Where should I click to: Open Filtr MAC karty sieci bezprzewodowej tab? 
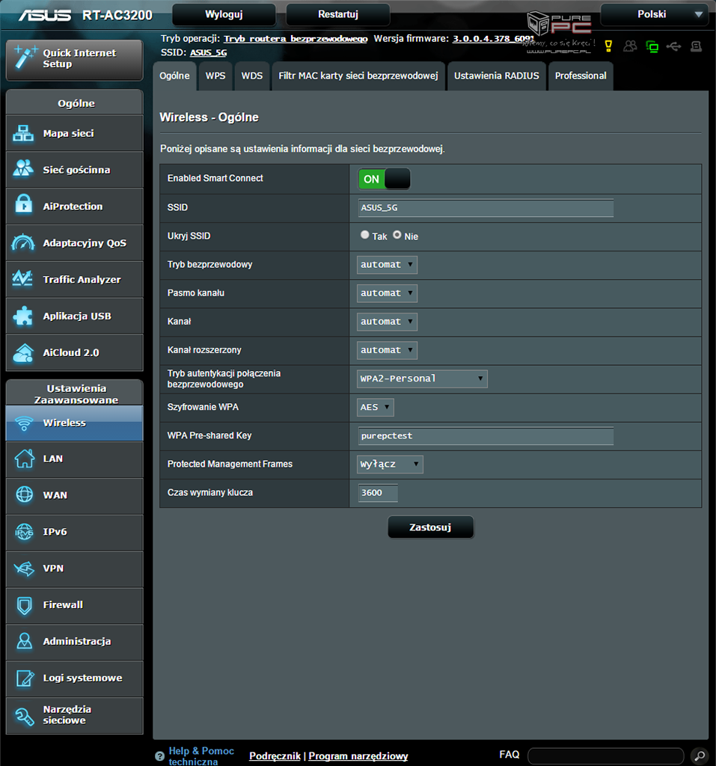point(358,76)
